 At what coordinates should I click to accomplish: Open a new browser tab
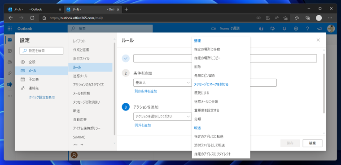coord(127,9)
